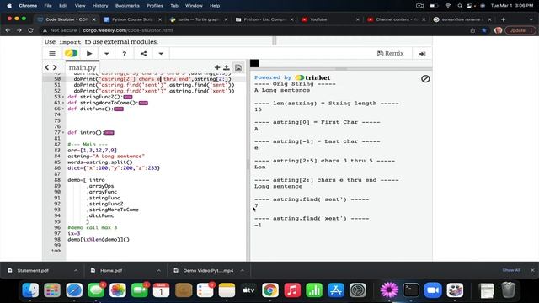Switch to turtle graphics tab
The width and height of the screenshot is (539, 303).
click(x=199, y=19)
